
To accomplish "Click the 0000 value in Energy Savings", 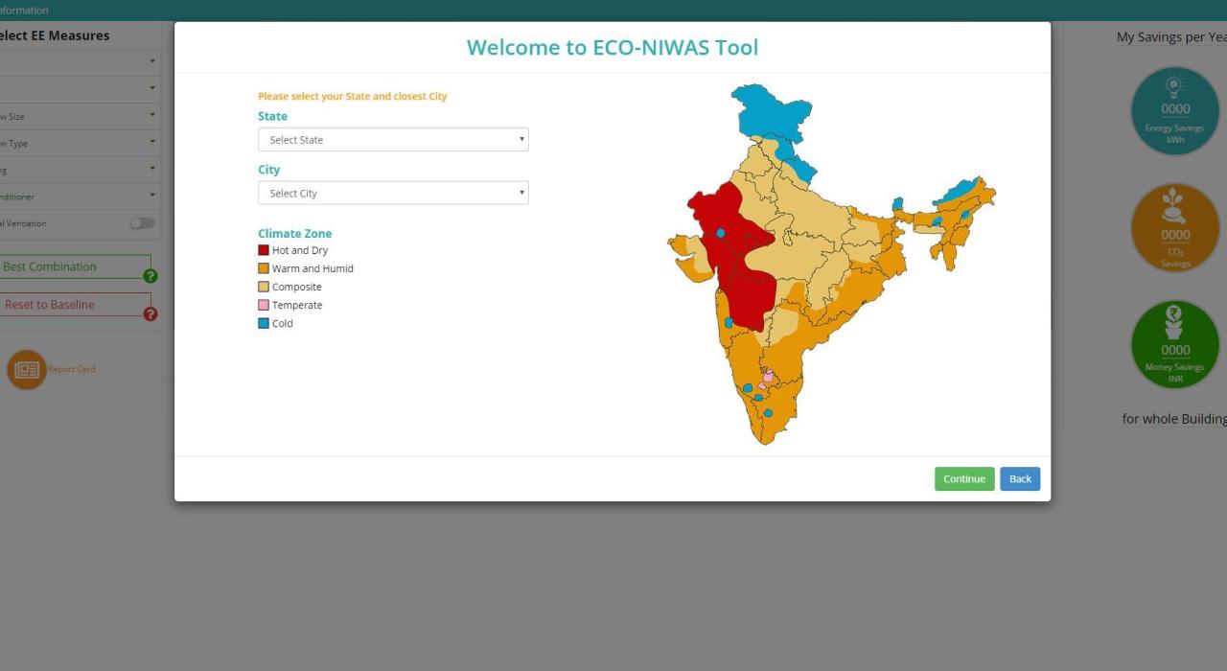I will 1175,109.
